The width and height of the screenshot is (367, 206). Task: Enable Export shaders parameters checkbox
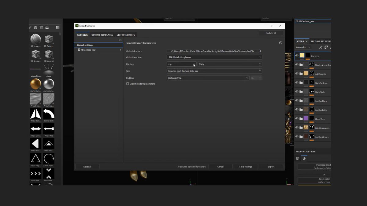pyautogui.click(x=128, y=84)
